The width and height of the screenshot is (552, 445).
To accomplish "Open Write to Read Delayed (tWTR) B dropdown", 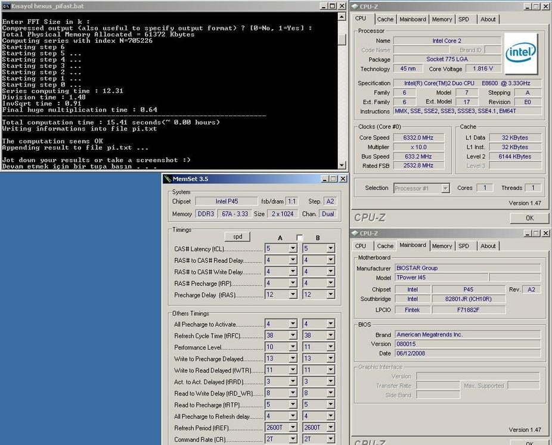I will point(330,370).
